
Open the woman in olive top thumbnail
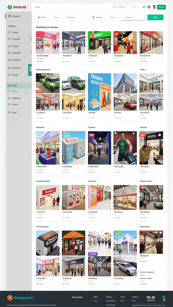click(151, 148)
